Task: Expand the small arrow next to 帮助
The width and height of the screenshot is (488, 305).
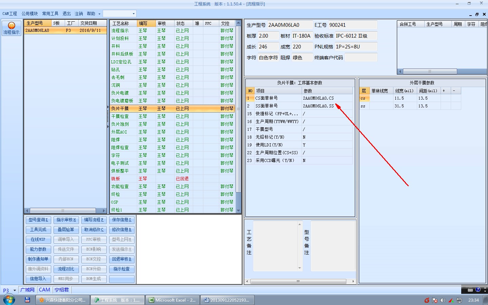Action: click(x=99, y=14)
